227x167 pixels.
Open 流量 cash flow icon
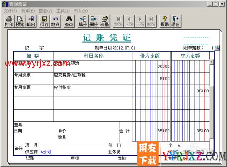pos(104,21)
